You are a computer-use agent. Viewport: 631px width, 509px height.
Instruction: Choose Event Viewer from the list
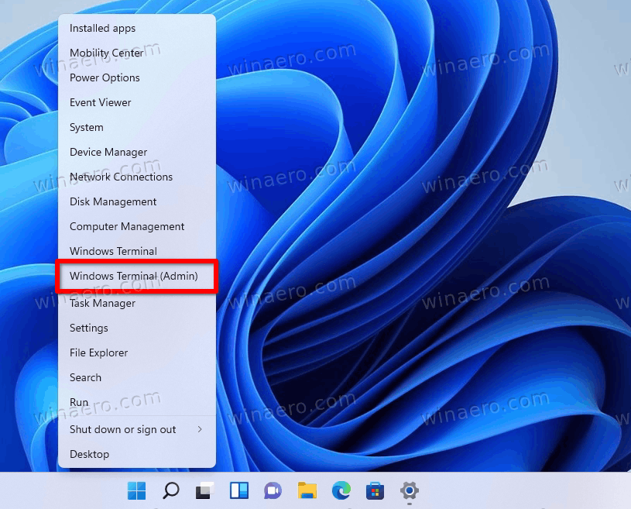pyautogui.click(x=137, y=102)
